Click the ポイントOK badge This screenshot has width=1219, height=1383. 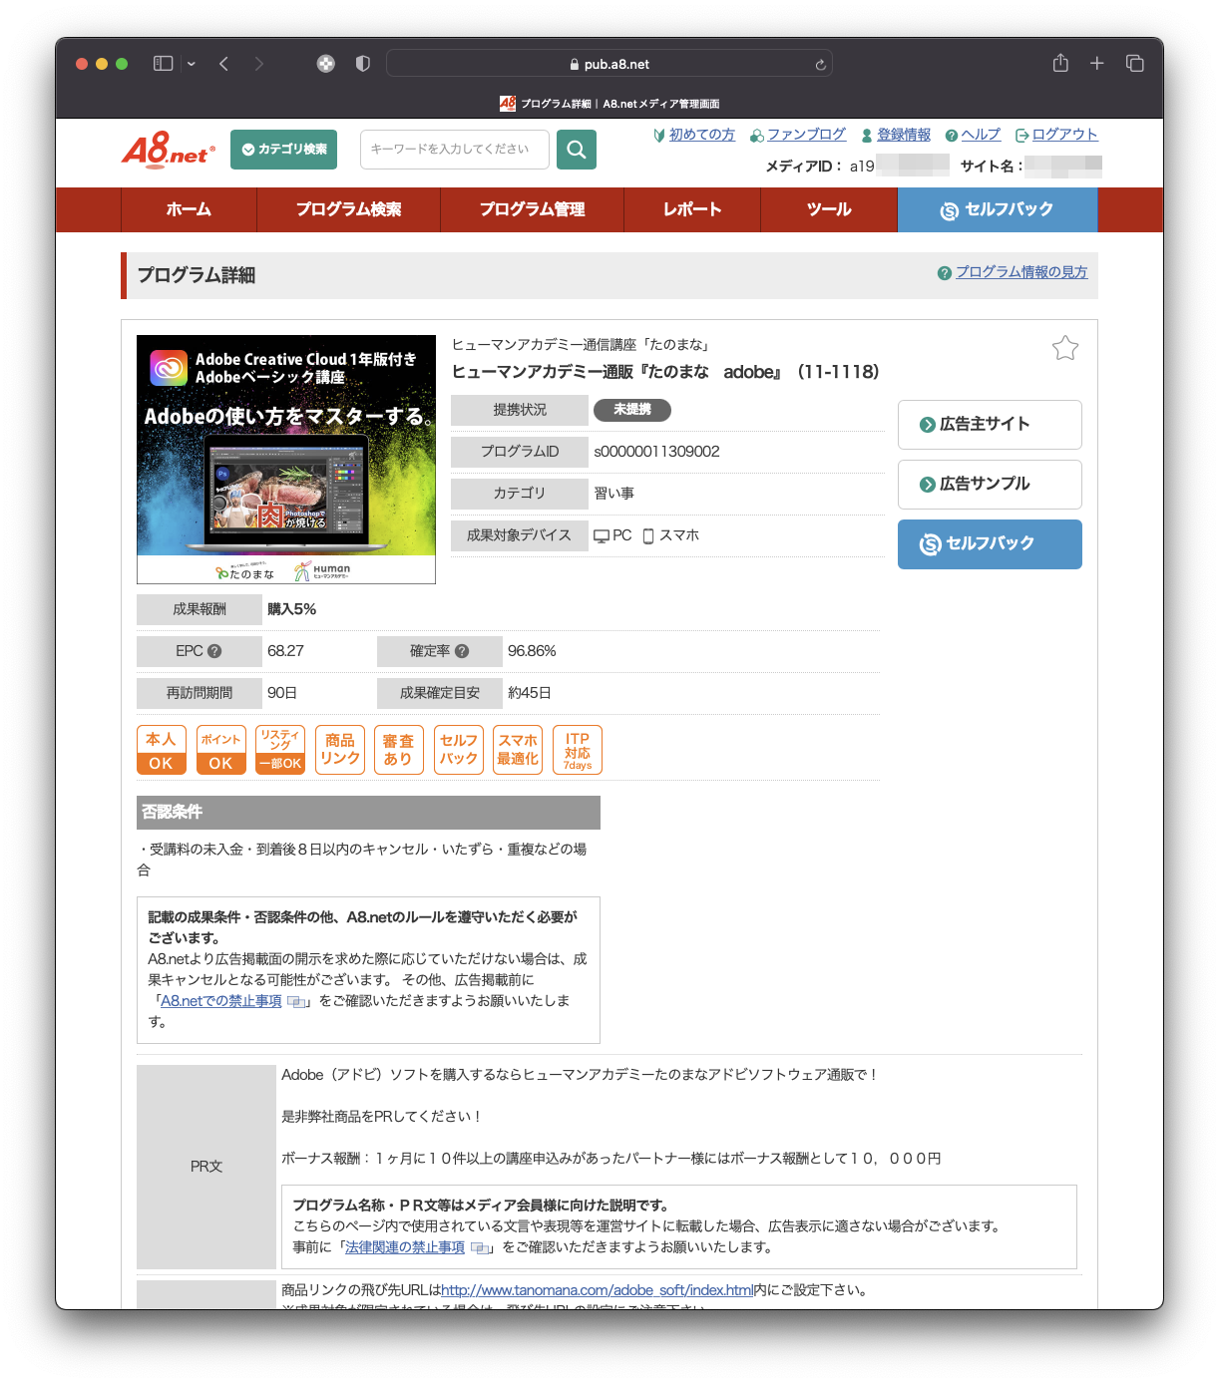[x=220, y=750]
